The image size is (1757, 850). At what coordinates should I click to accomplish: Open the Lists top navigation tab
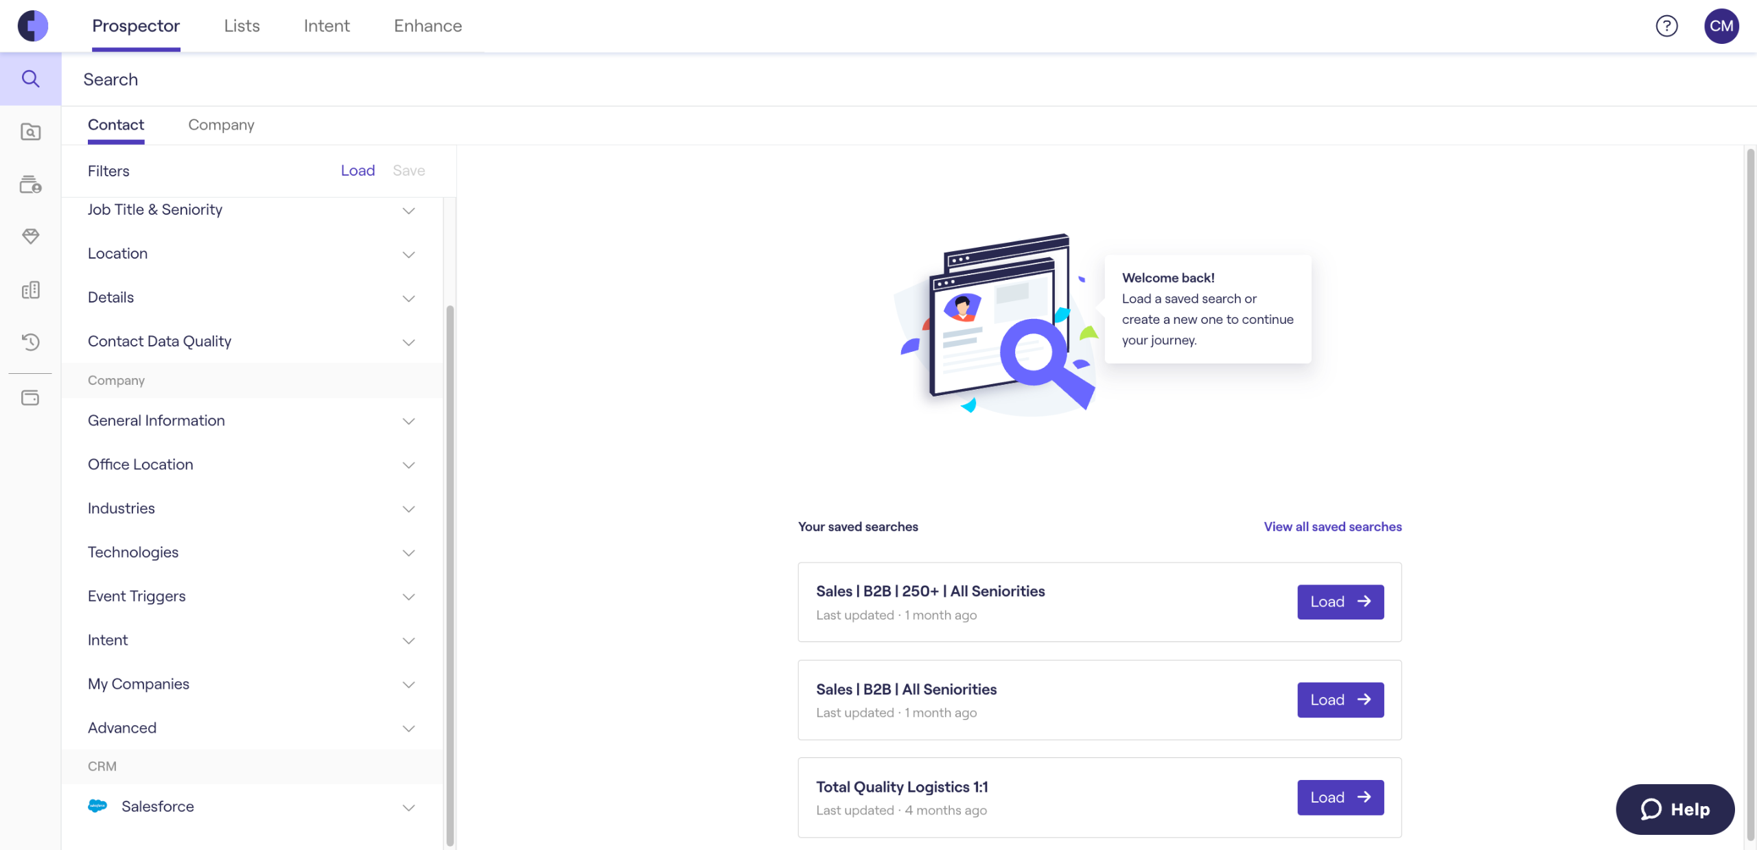tap(242, 26)
